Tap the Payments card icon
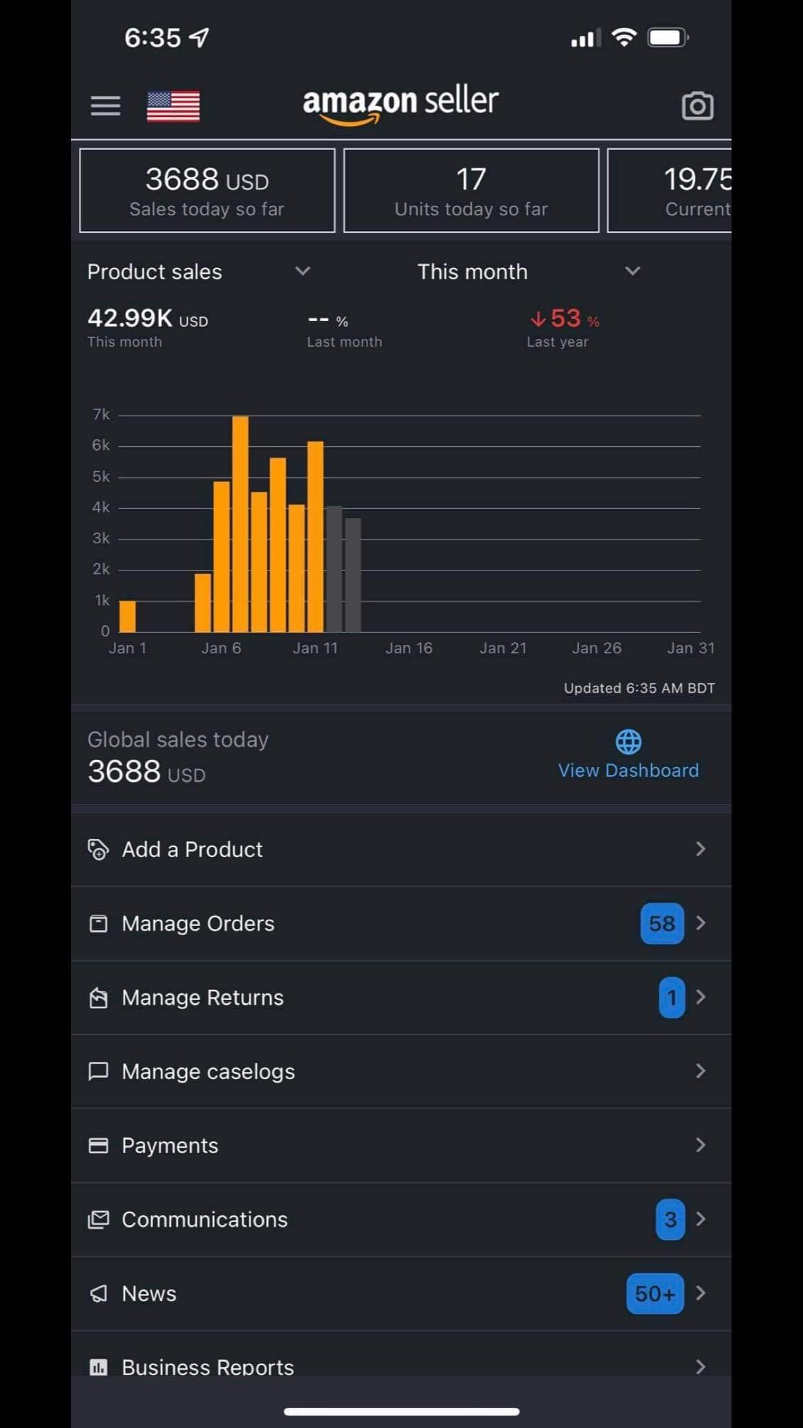 click(98, 1145)
